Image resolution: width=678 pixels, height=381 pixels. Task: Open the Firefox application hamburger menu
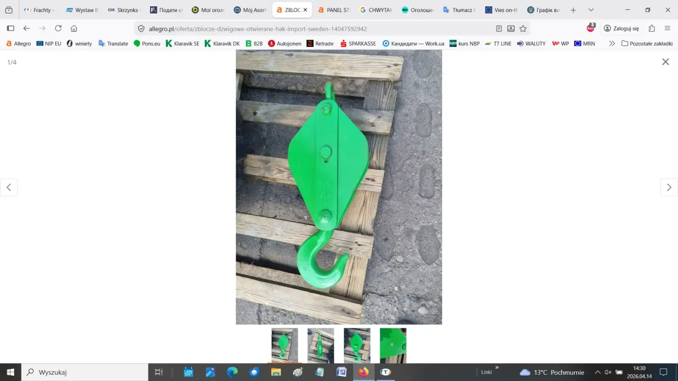click(667, 29)
